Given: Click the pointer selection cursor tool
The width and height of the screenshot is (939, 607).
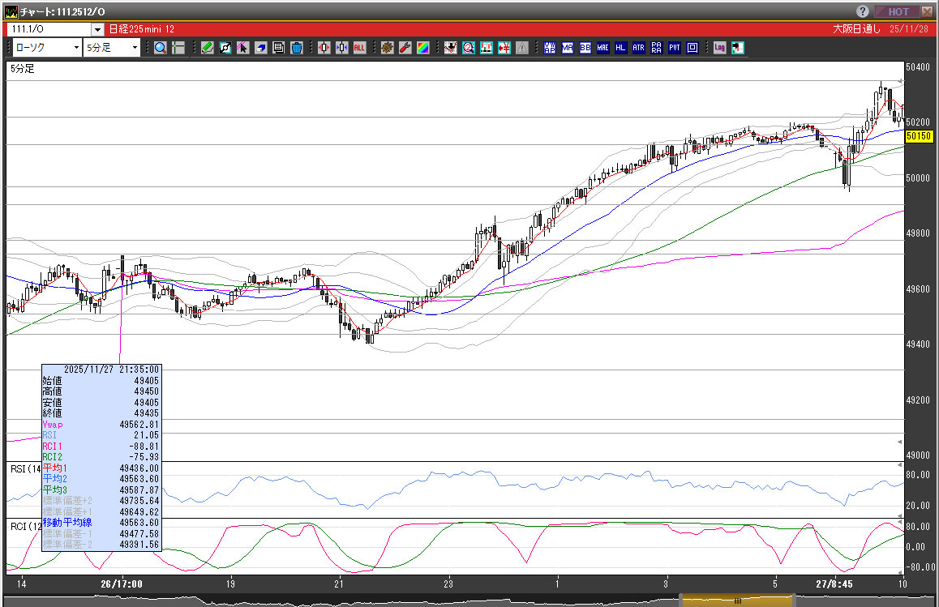Looking at the screenshot, I should [243, 48].
